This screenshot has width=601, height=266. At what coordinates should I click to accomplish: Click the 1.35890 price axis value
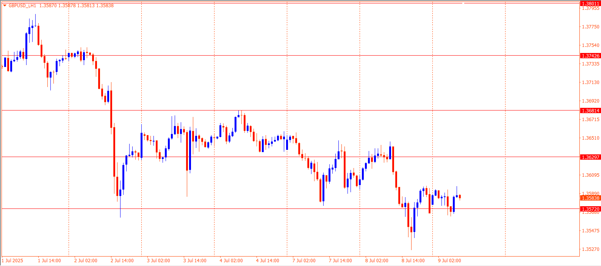click(591, 193)
